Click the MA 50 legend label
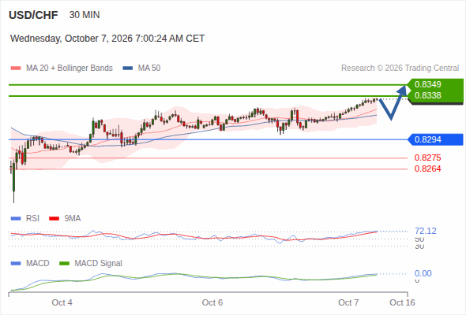The width and height of the screenshot is (466, 315). point(149,69)
